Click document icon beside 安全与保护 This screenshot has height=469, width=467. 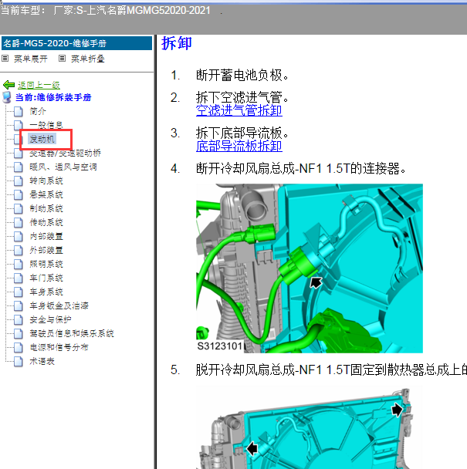pos(19,319)
